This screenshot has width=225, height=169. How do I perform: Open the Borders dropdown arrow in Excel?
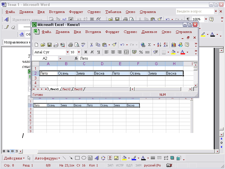click(168, 52)
